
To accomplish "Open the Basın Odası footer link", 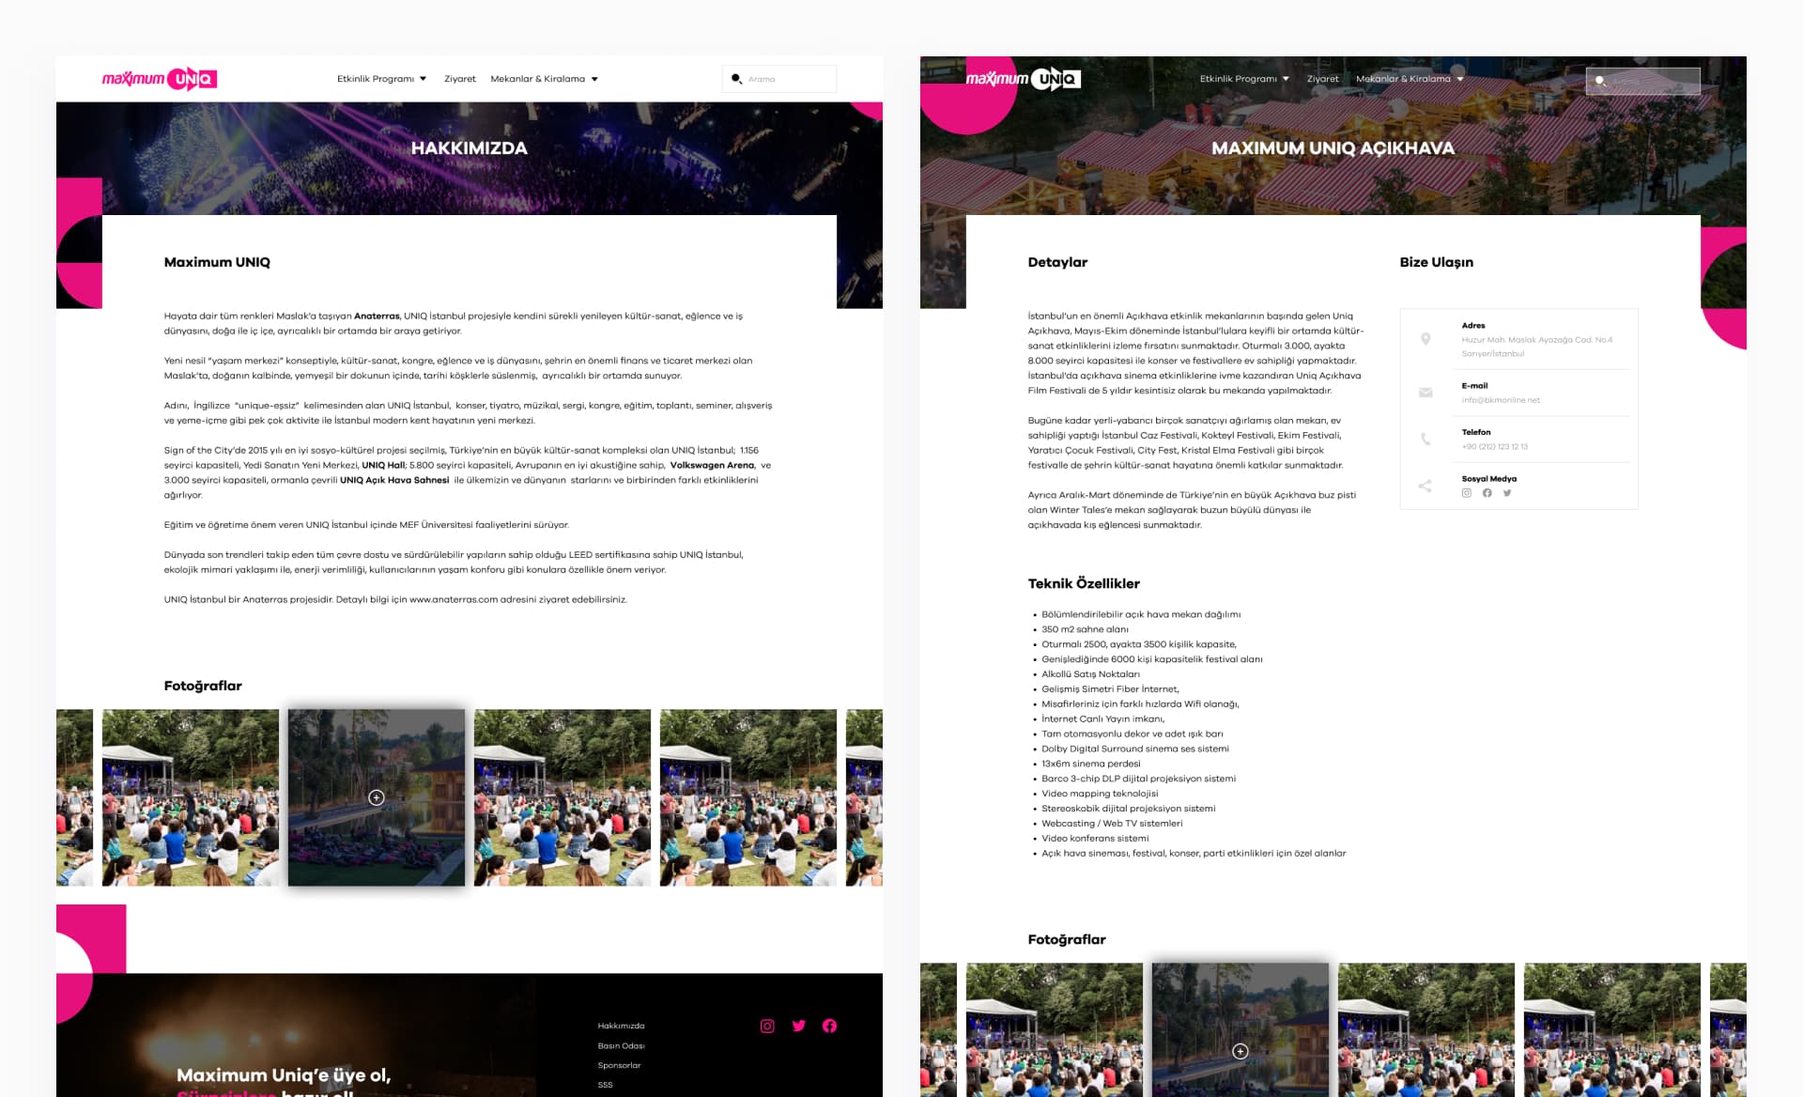I will point(621,1045).
